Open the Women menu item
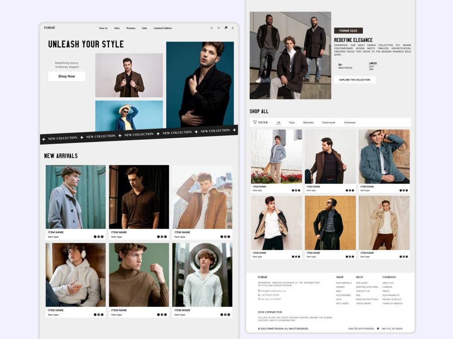This screenshot has height=339, width=453. (x=130, y=28)
